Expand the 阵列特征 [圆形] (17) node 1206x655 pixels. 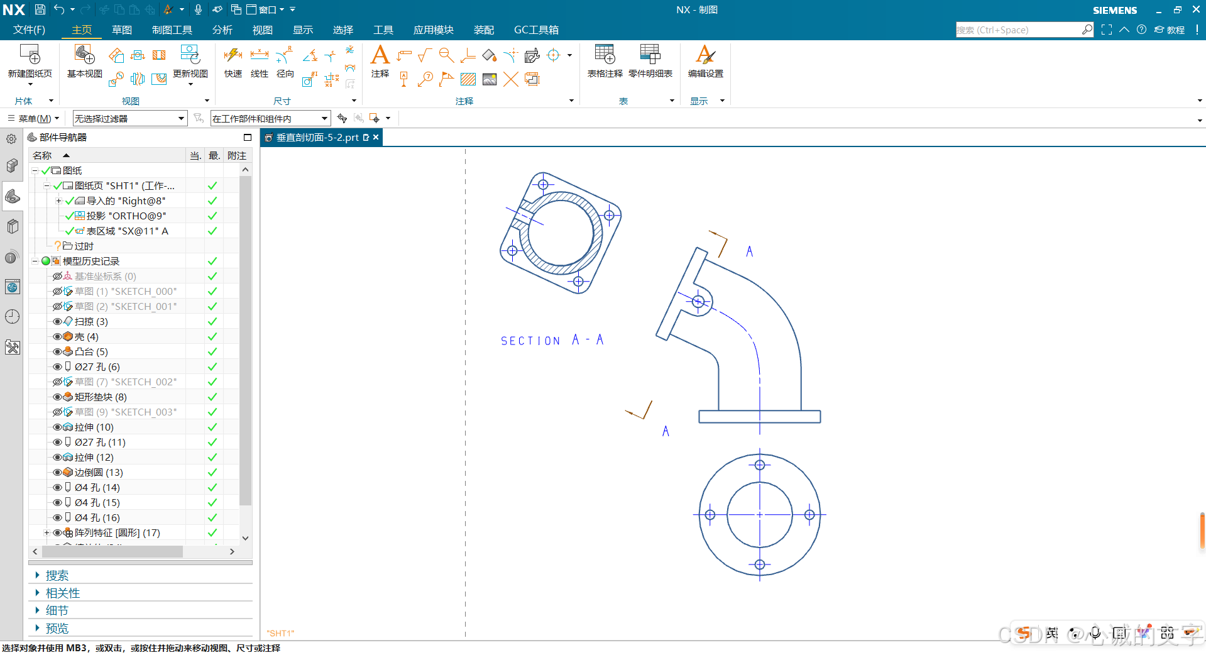pyautogui.click(x=47, y=532)
